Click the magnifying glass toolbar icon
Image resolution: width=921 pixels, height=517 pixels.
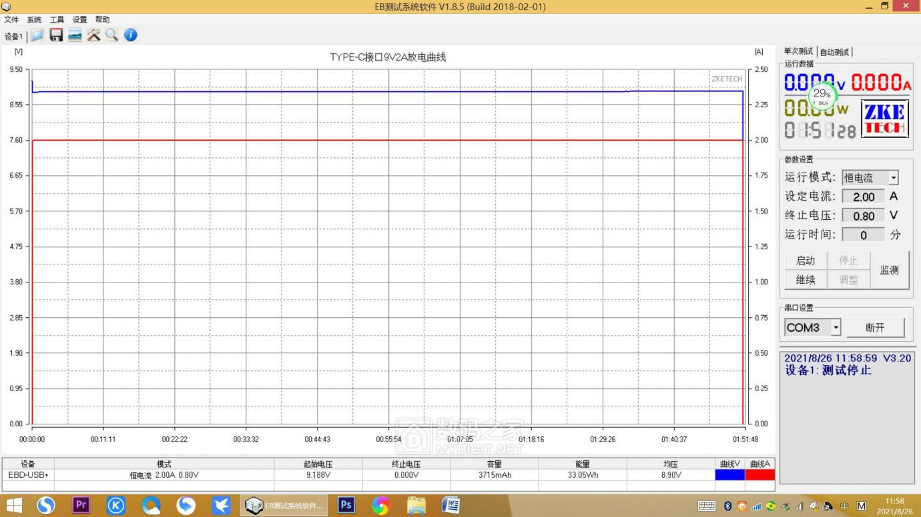pos(111,35)
